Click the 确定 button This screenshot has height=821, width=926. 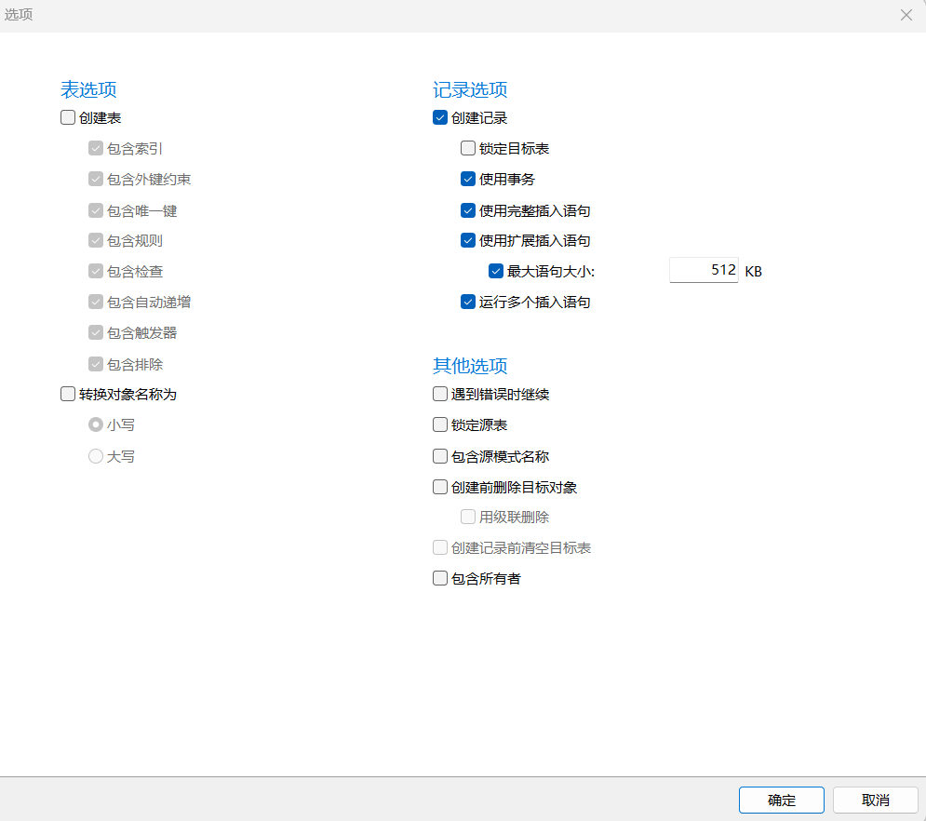click(781, 800)
